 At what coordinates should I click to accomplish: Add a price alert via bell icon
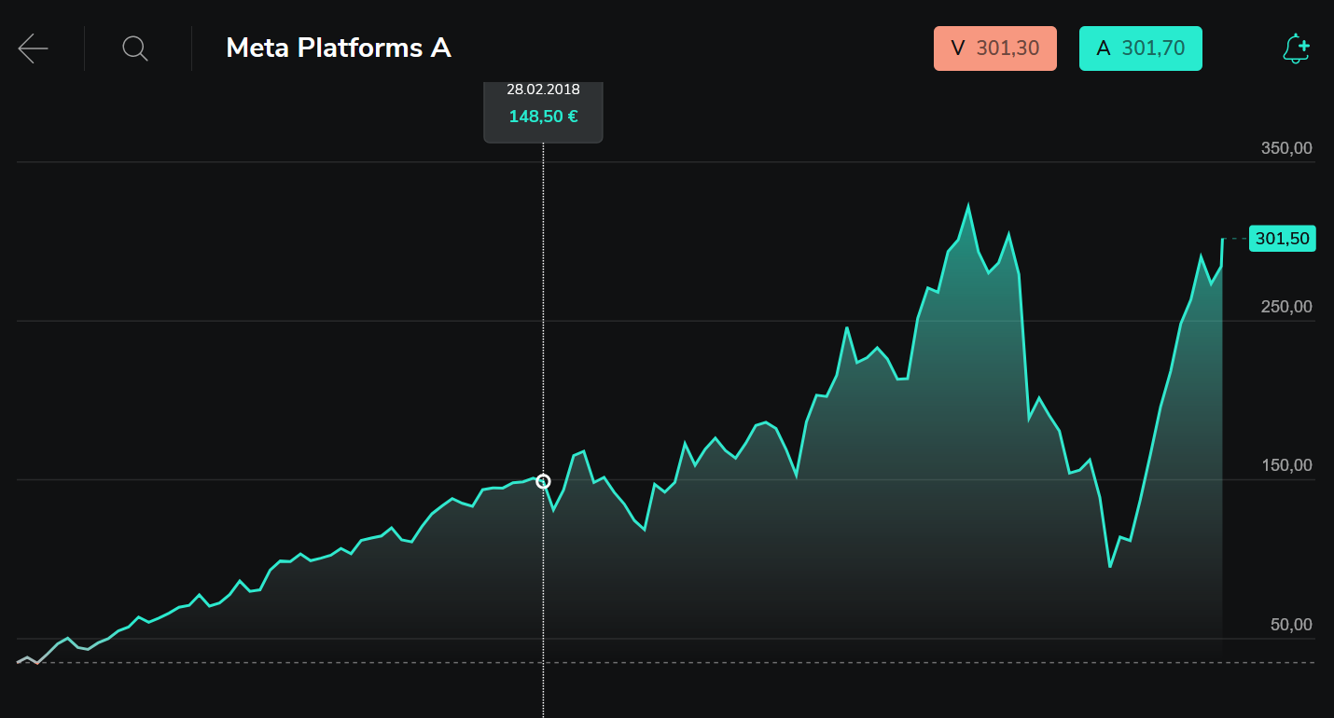(x=1296, y=48)
